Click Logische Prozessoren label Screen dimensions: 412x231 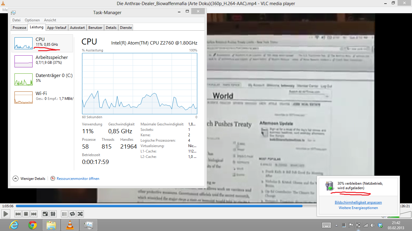click(158, 140)
